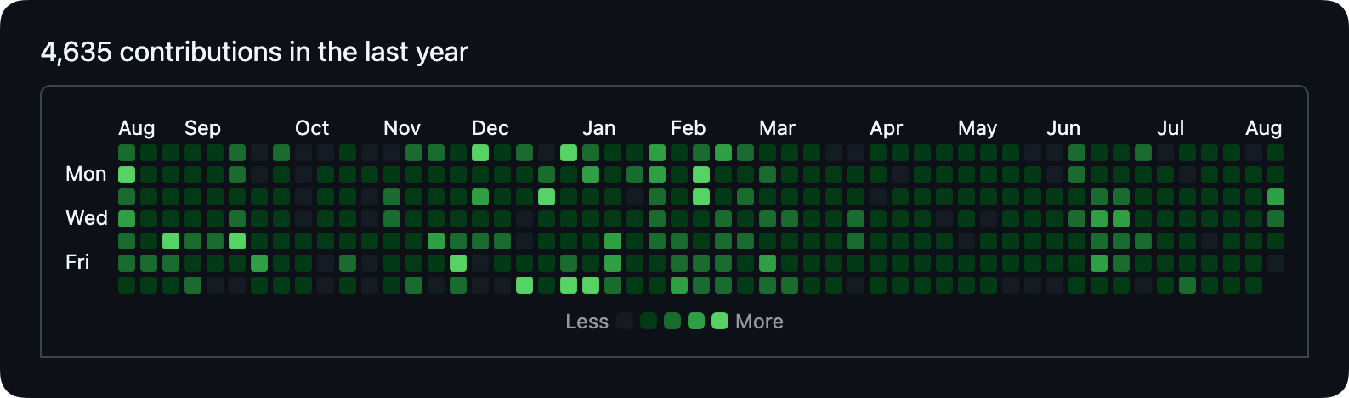1349x398 pixels.
Task: Select the Wednesday cell under the first Aug label
Action: tap(127, 219)
